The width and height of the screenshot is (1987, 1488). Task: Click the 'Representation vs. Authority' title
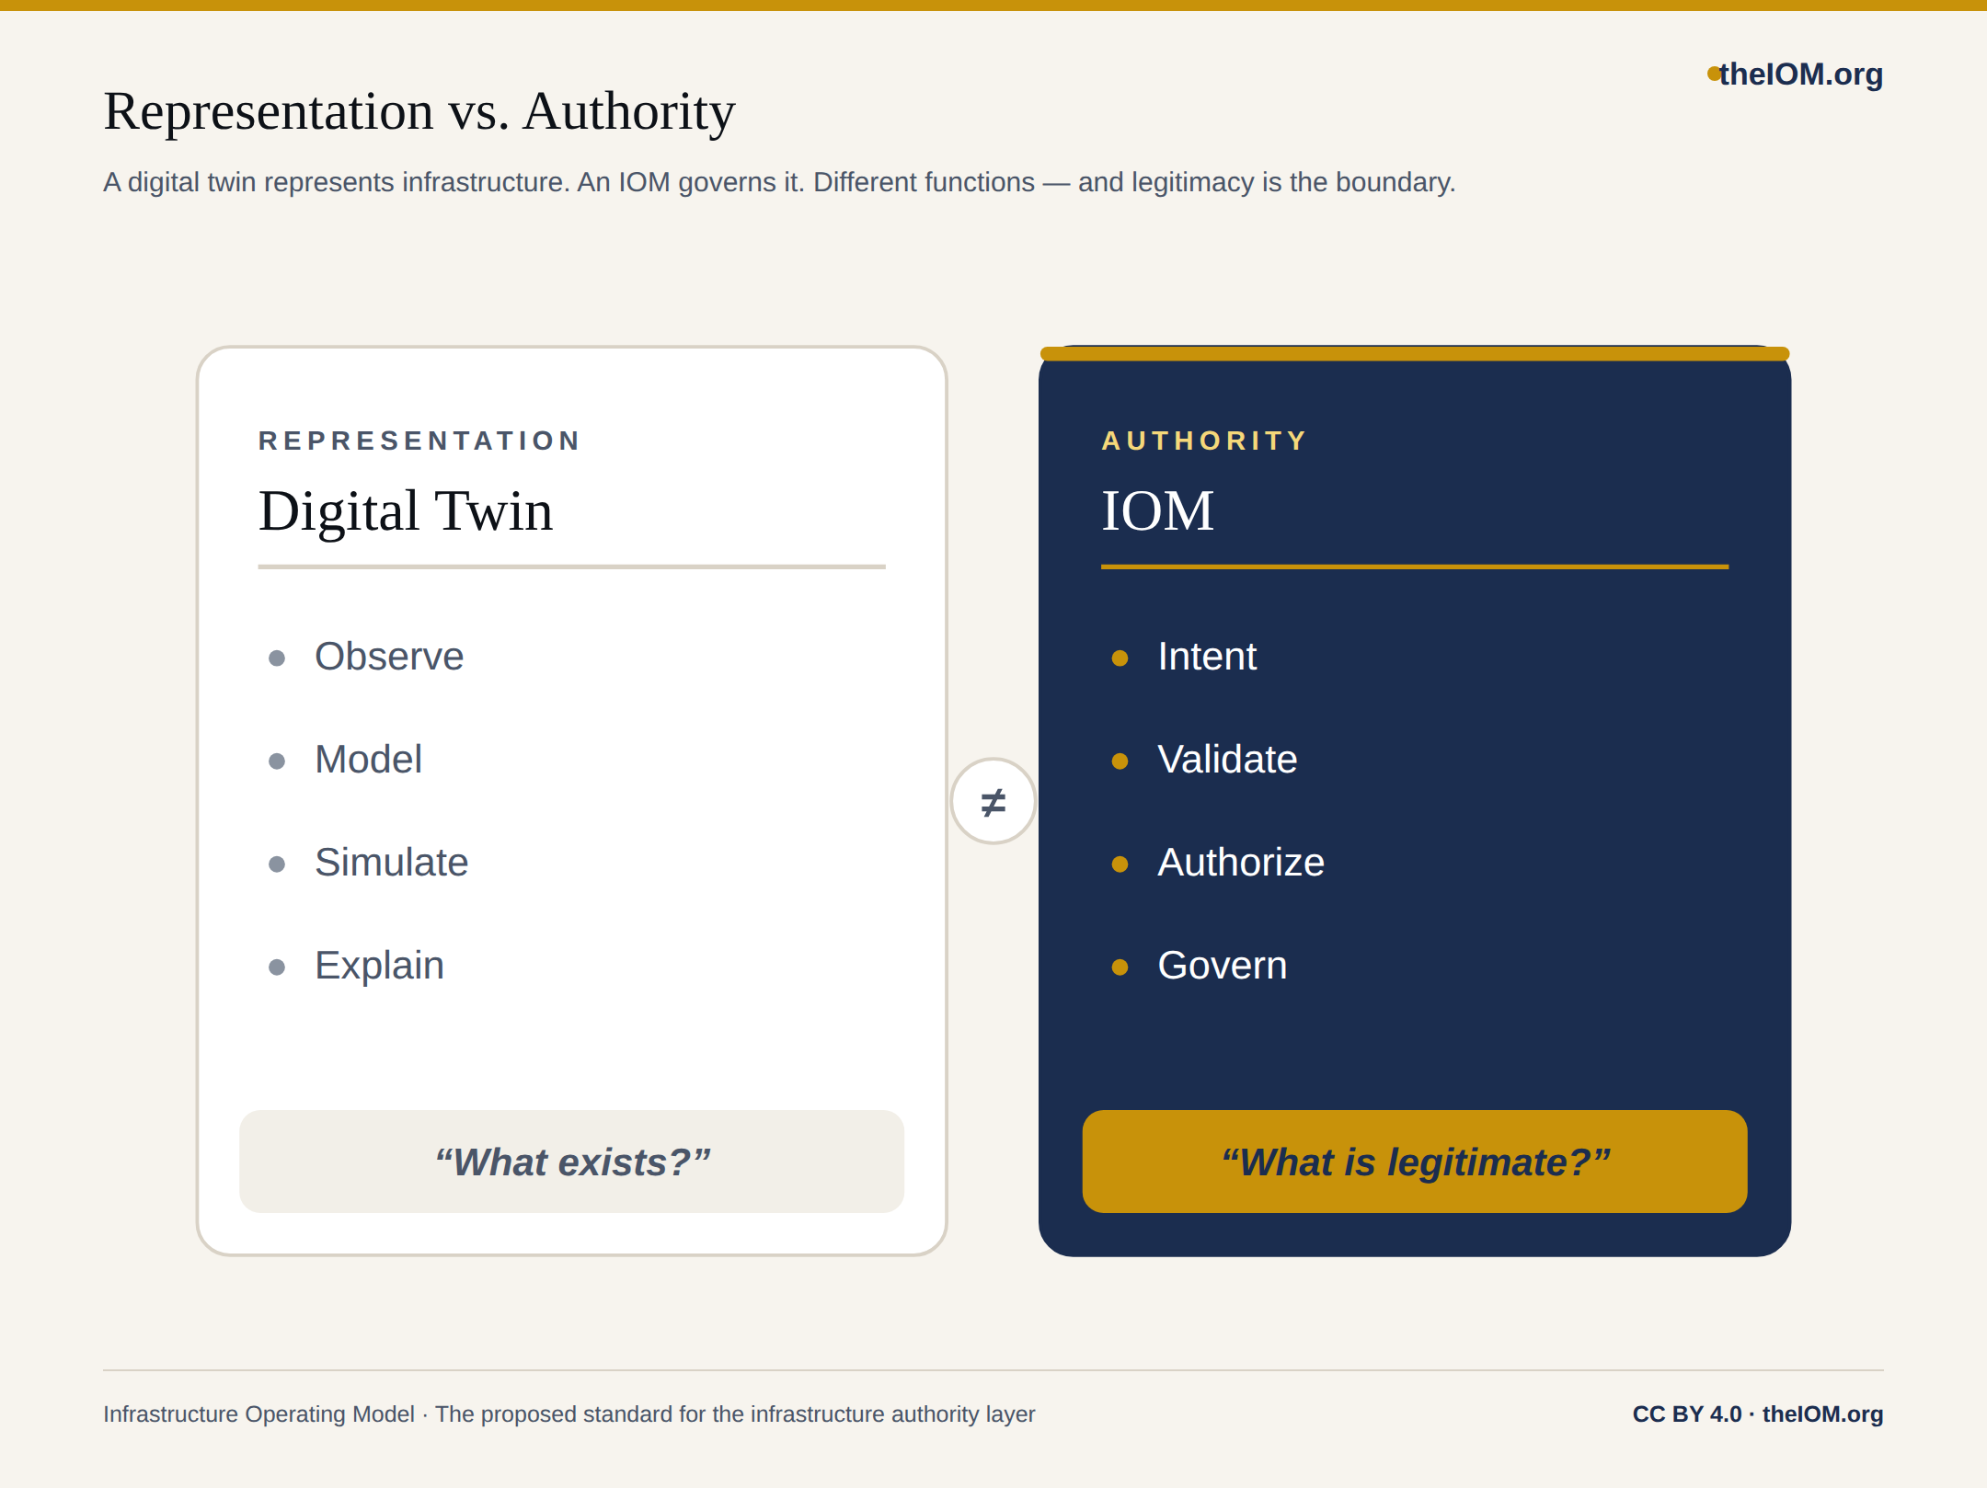tap(419, 111)
